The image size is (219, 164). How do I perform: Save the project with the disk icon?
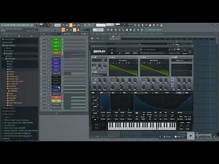[150, 25]
